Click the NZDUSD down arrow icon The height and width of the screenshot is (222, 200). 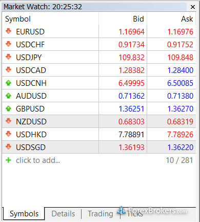click(8, 121)
